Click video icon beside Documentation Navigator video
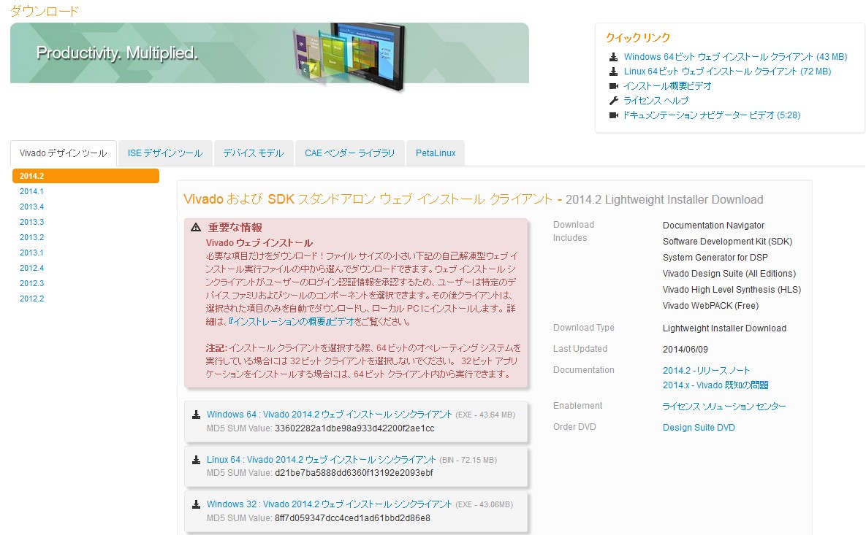The width and height of the screenshot is (866, 535). pos(613,115)
